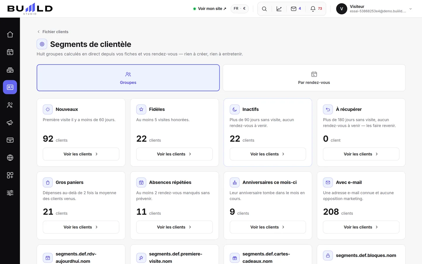Open the apps grid plus icon in sidebar
Screen dimensions: 422x264
[x=10, y=175]
